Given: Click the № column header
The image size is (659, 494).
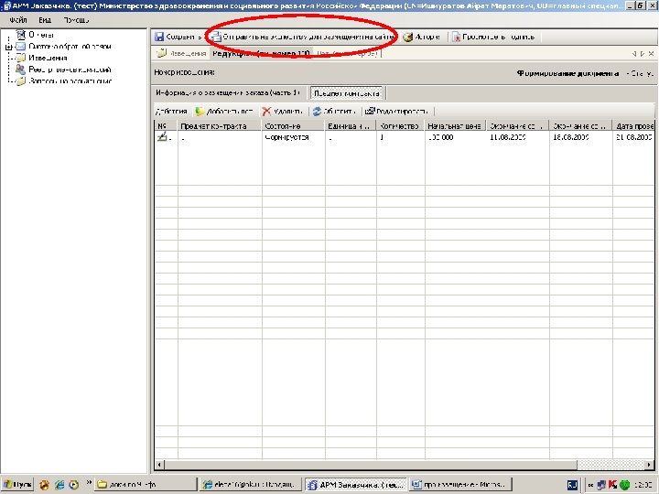Looking at the screenshot, I should [x=166, y=125].
